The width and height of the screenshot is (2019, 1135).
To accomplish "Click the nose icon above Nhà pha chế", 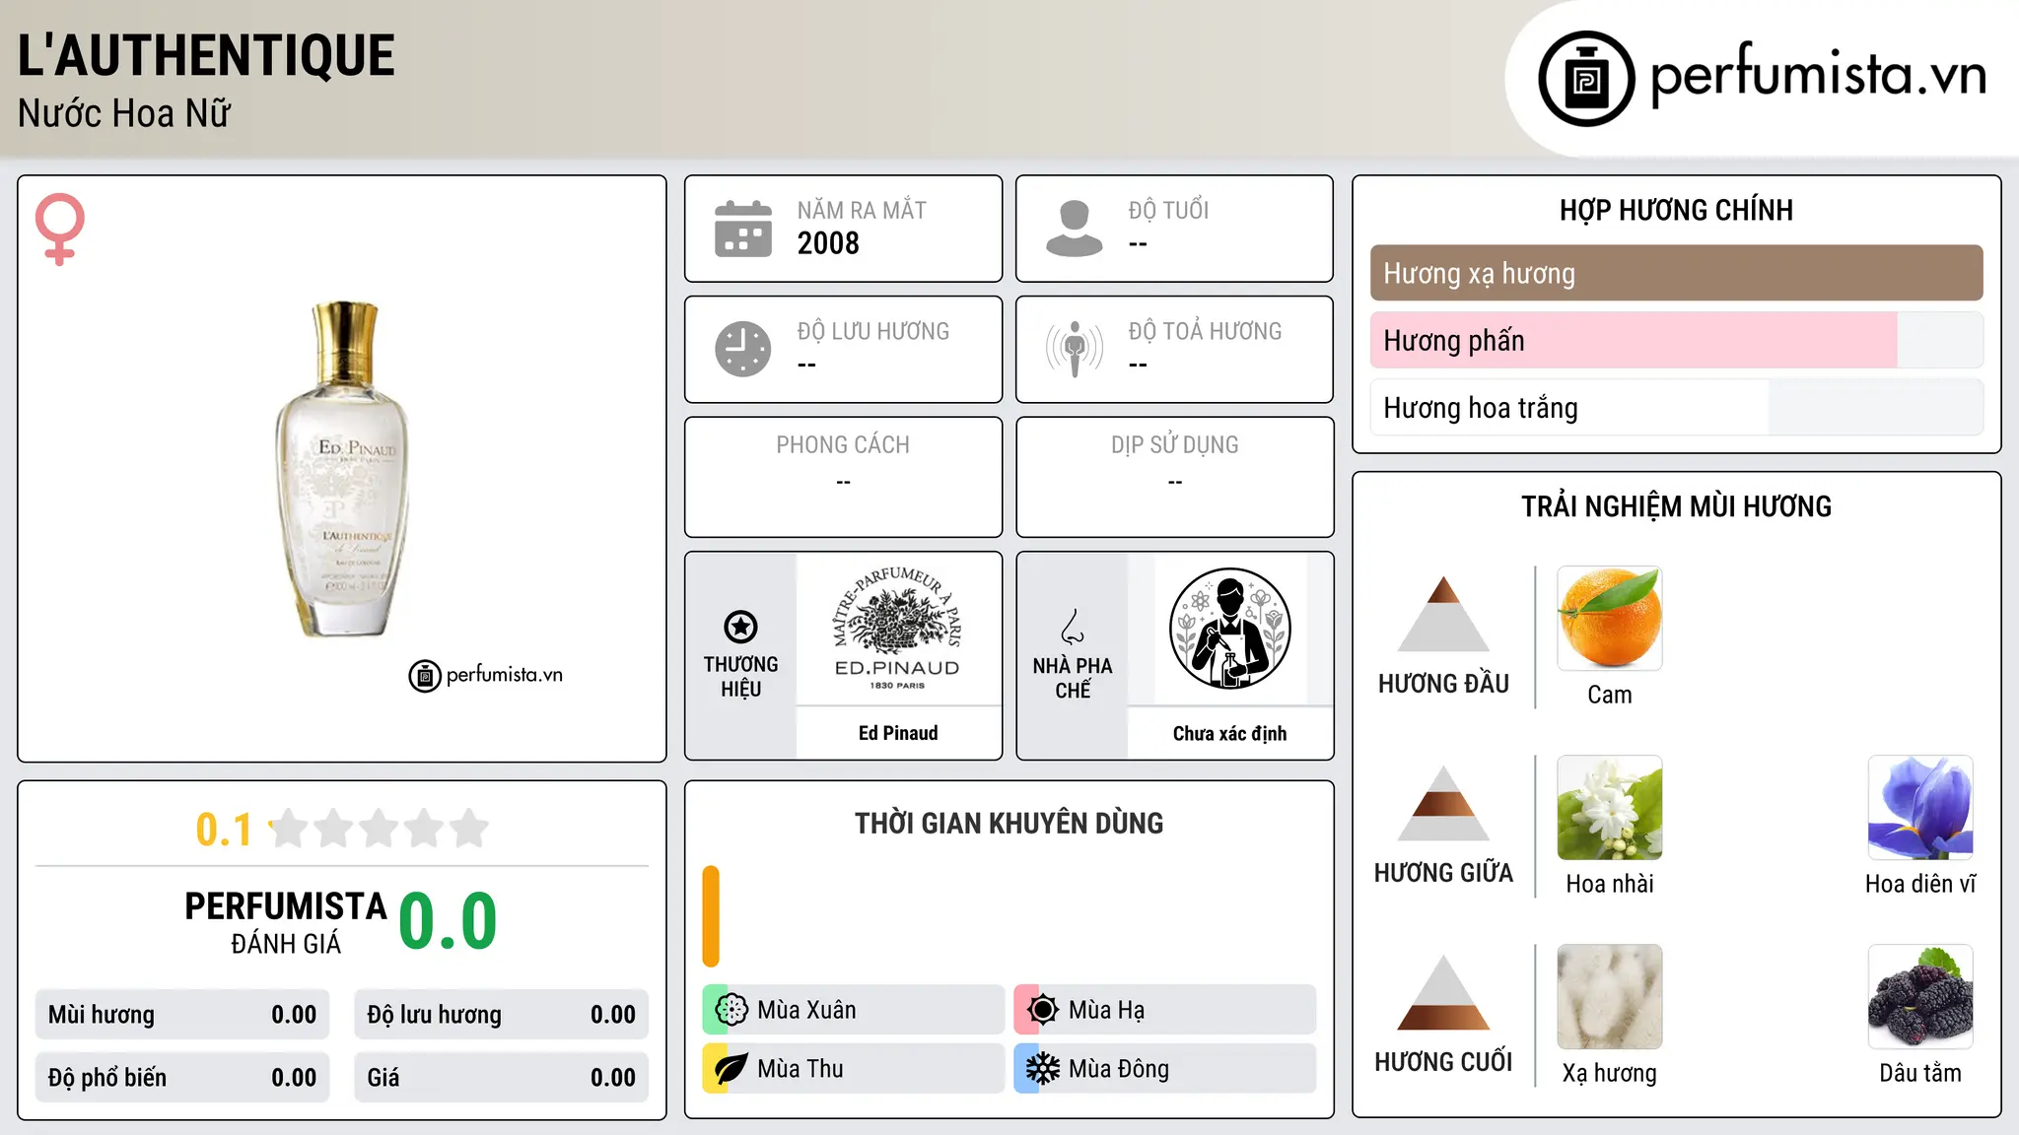I will click(1073, 627).
